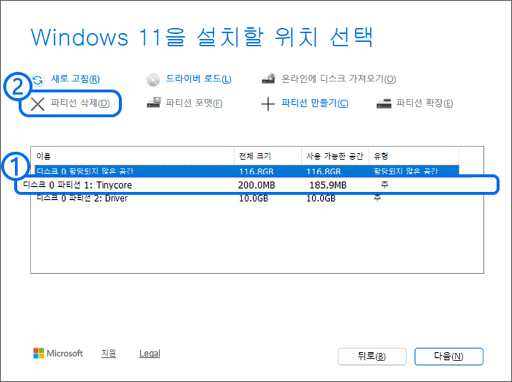The width and height of the screenshot is (512, 382).
Task: Click the 새로 고침(R) link
Action: click(x=75, y=79)
